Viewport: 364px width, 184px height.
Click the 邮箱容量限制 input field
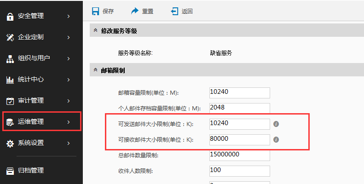click(239, 92)
